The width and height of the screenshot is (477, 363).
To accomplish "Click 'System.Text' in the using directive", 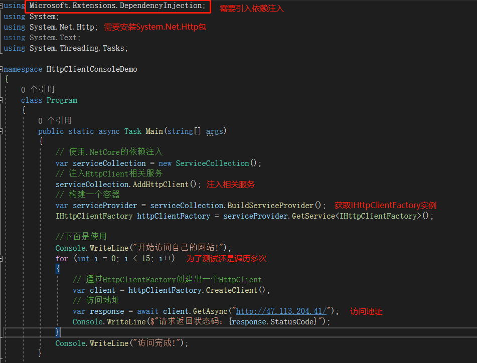I will coord(53,38).
